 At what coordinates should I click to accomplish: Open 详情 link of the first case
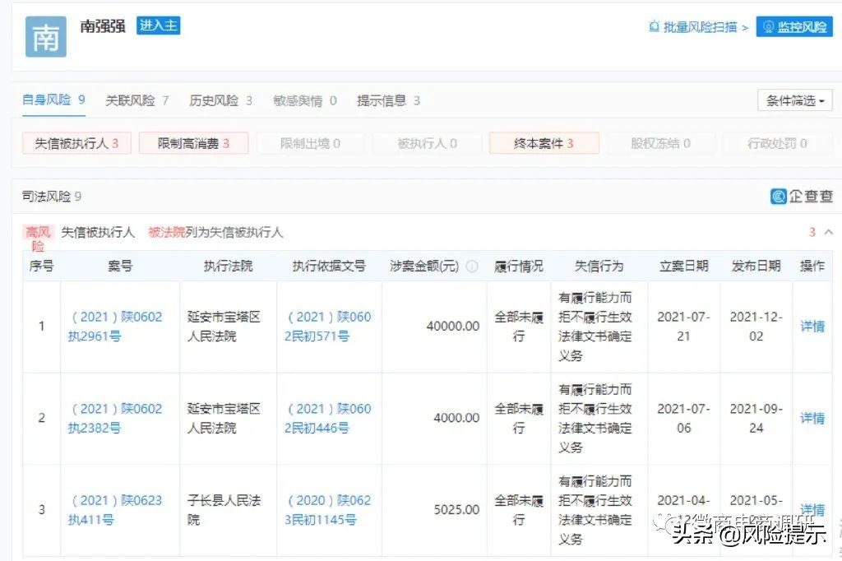(812, 326)
